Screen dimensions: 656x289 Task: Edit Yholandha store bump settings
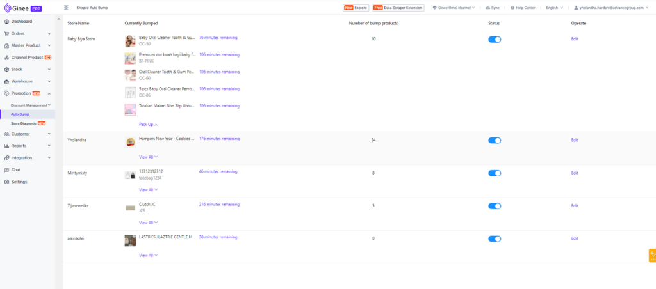575,140
